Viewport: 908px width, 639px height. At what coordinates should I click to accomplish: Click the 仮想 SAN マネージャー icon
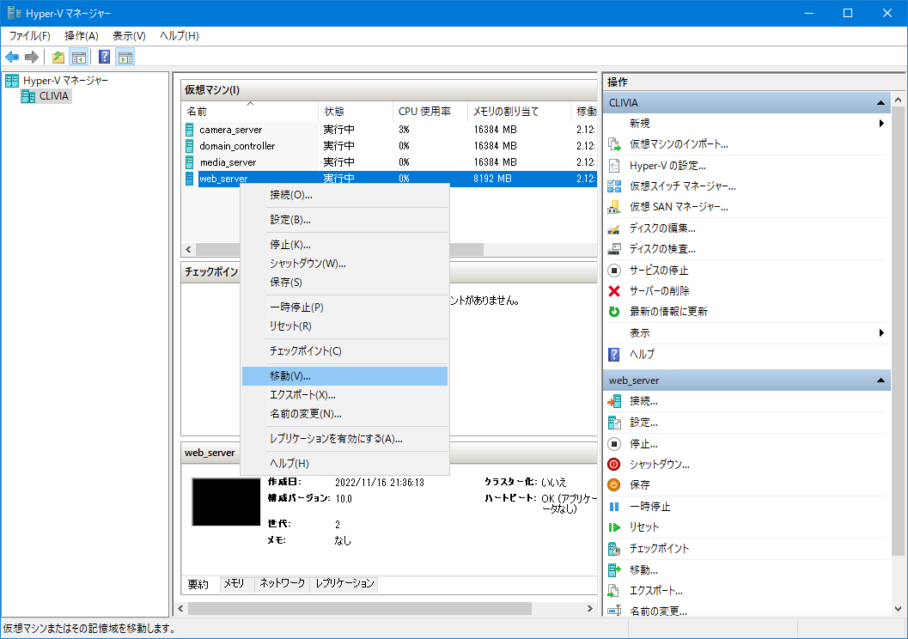pos(614,207)
